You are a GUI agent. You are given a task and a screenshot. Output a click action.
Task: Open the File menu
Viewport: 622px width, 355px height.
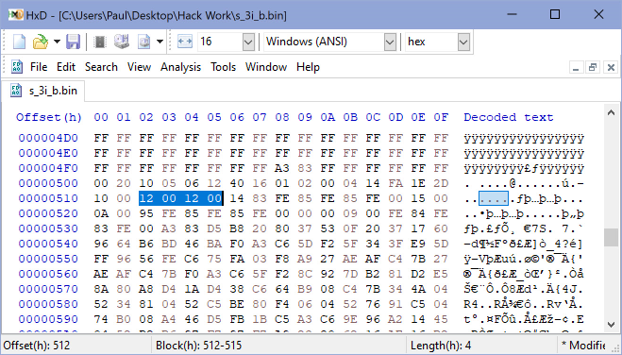point(39,67)
